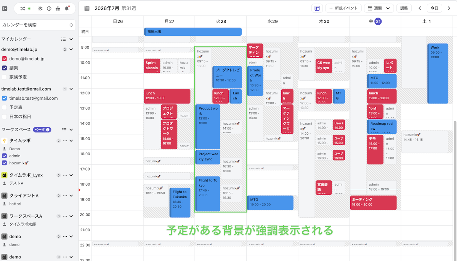
Task: Click person icon beside テストA
Action: coord(4,183)
